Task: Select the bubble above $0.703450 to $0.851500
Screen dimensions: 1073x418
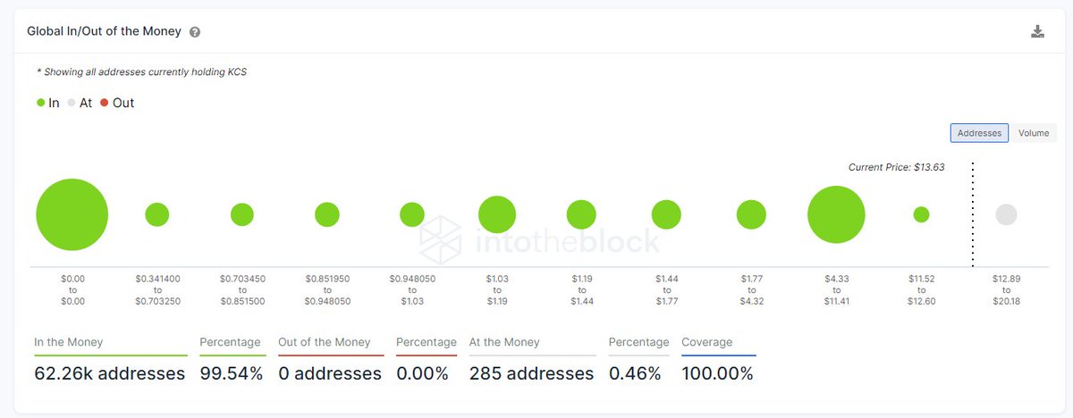Action: pyautogui.click(x=242, y=214)
